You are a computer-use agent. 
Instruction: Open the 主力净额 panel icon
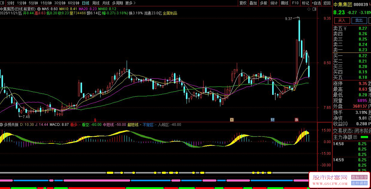pyautogui.click(x=355, y=137)
